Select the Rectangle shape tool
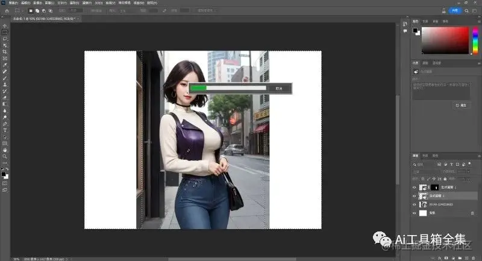The height and width of the screenshot is (261, 482). (x=5, y=143)
